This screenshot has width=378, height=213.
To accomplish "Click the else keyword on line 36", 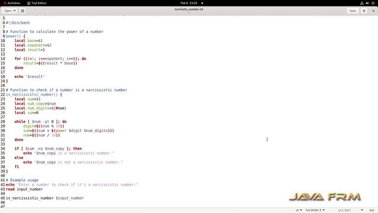I will [19, 158].
